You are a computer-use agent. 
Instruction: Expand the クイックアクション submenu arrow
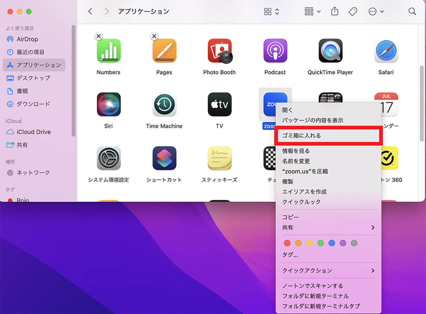click(373, 270)
